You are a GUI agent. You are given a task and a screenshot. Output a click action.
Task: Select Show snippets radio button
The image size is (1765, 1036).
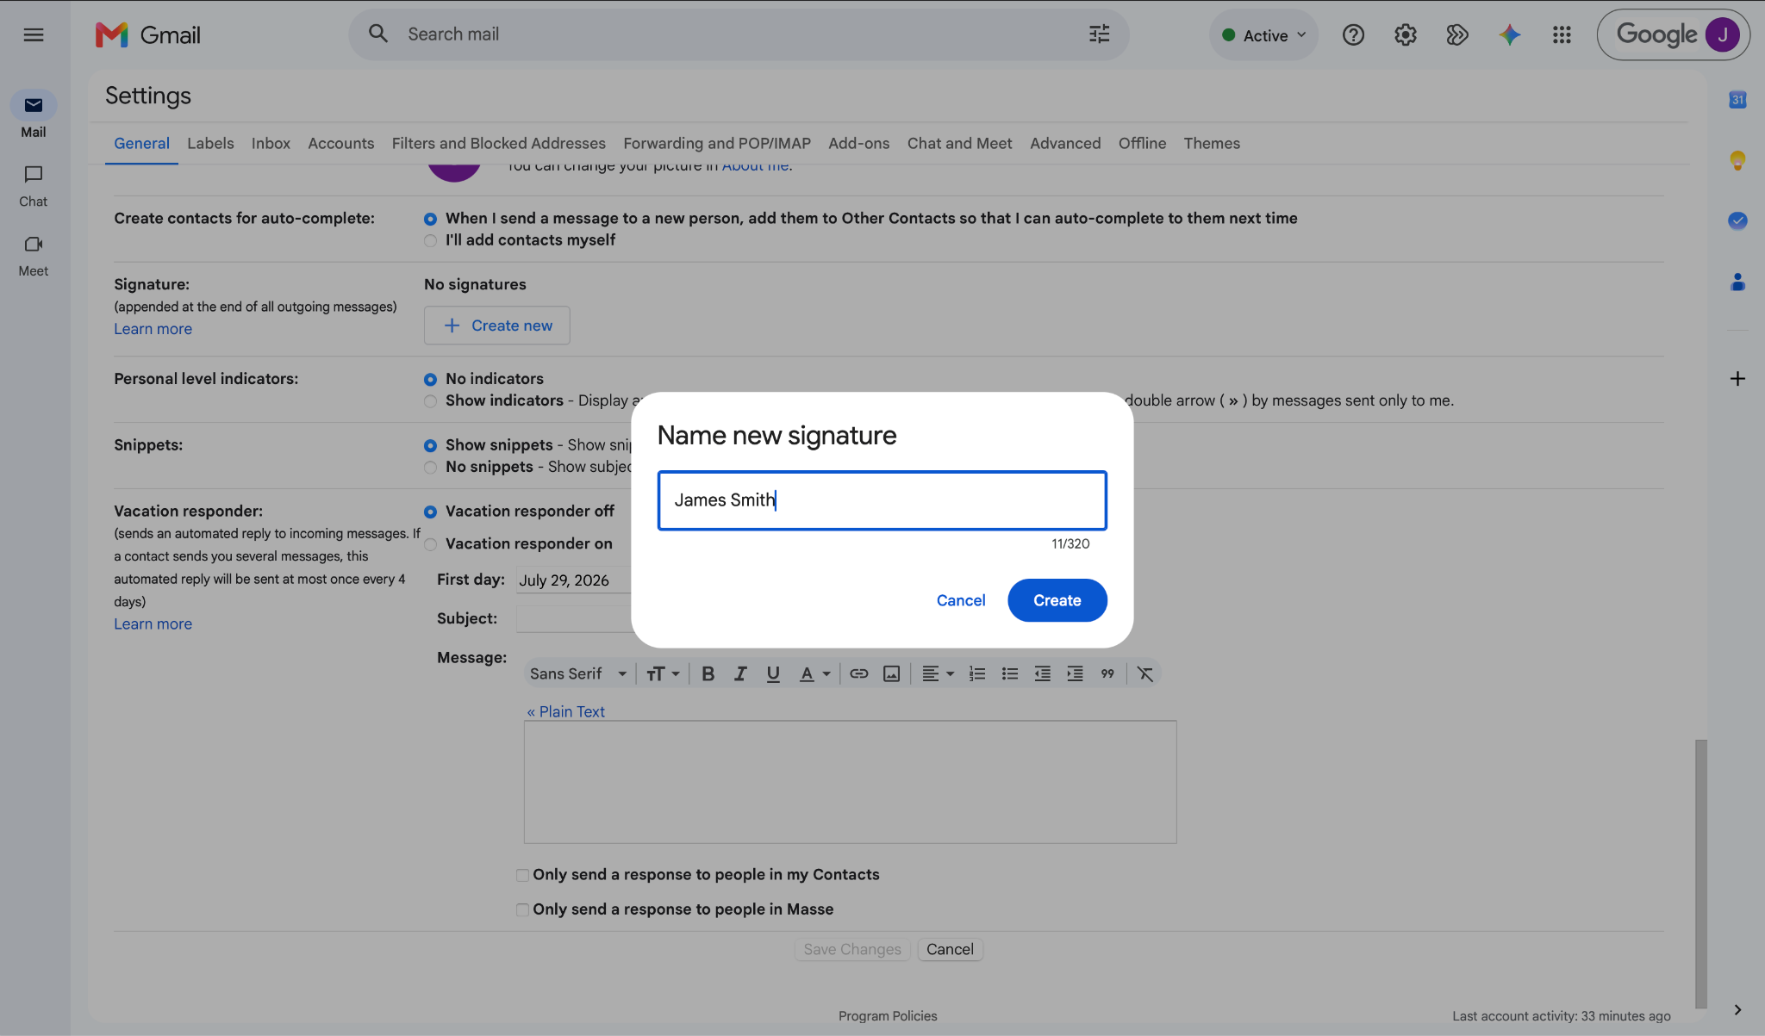(x=430, y=445)
